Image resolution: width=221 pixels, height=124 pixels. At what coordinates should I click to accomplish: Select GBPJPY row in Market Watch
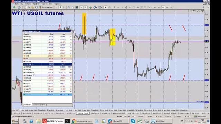coord(47,92)
